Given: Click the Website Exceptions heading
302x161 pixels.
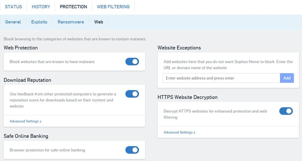Looking at the screenshot, I should [x=179, y=48].
